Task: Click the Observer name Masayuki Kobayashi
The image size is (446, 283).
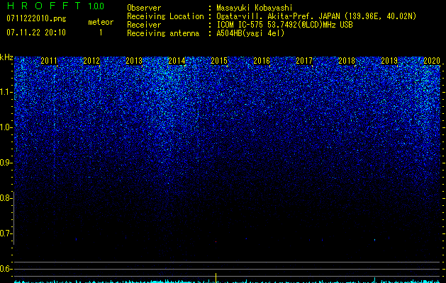Action: click(255, 8)
